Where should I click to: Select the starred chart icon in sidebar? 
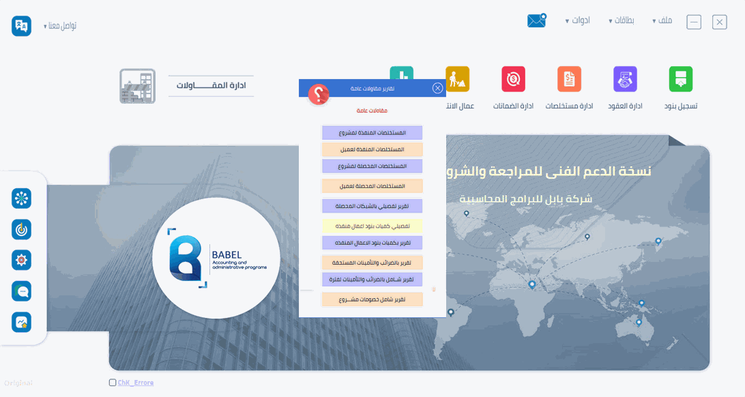click(21, 321)
